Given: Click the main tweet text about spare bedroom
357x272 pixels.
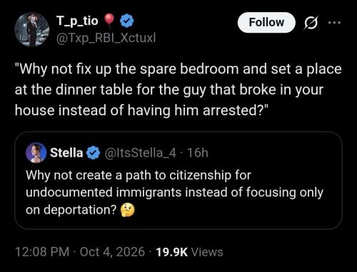Looking at the screenshot, I should [x=178, y=90].
